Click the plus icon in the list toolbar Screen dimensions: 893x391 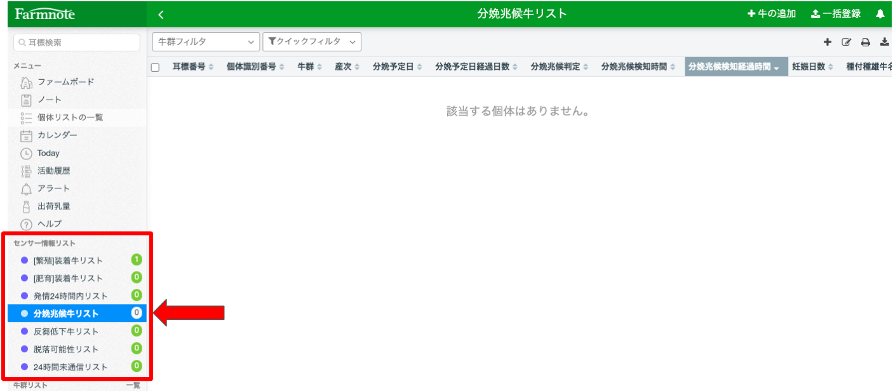pyautogui.click(x=827, y=43)
